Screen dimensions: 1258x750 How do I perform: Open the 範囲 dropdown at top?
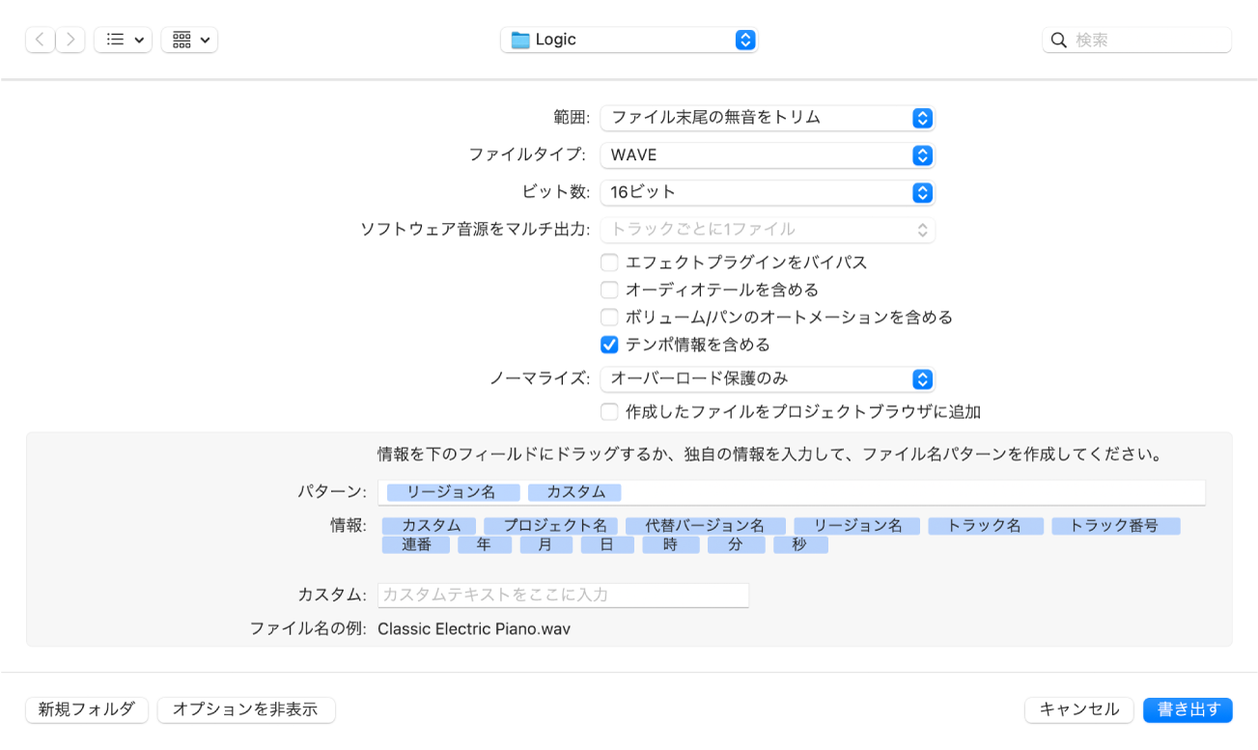pyautogui.click(x=924, y=118)
